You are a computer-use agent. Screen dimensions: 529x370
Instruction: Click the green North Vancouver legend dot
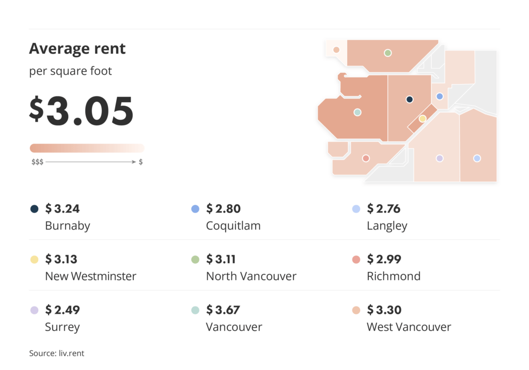coord(195,260)
